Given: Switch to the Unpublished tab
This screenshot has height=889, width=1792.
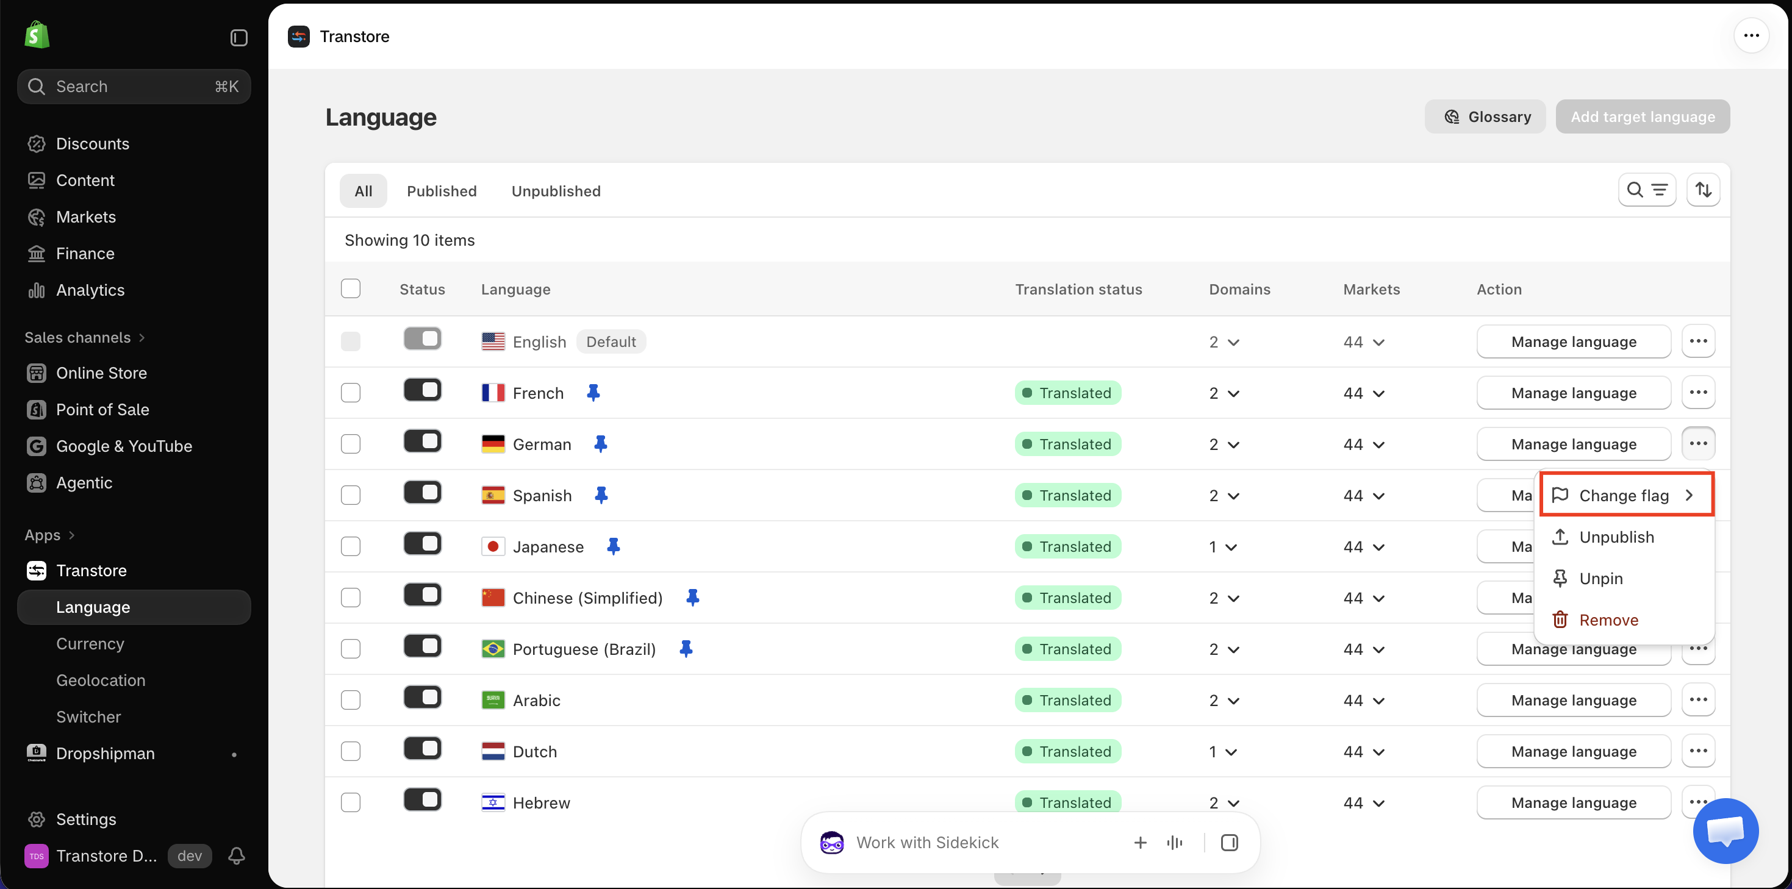Looking at the screenshot, I should point(556,191).
